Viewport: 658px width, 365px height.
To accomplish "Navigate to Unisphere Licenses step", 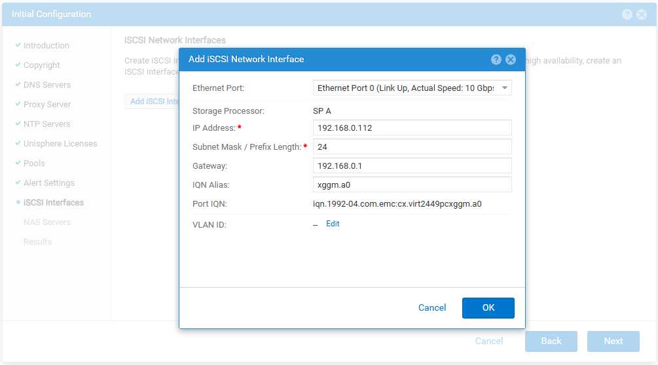I will tap(60, 144).
